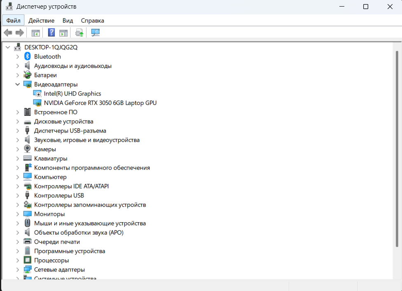Click the Intel(R) UHD Graphics device icon

pos(37,94)
